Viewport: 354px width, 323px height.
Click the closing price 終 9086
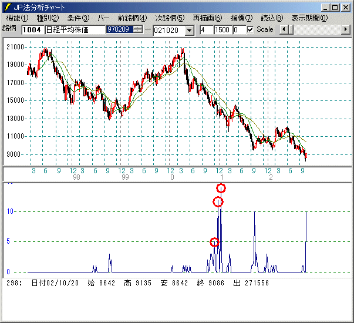point(210,283)
